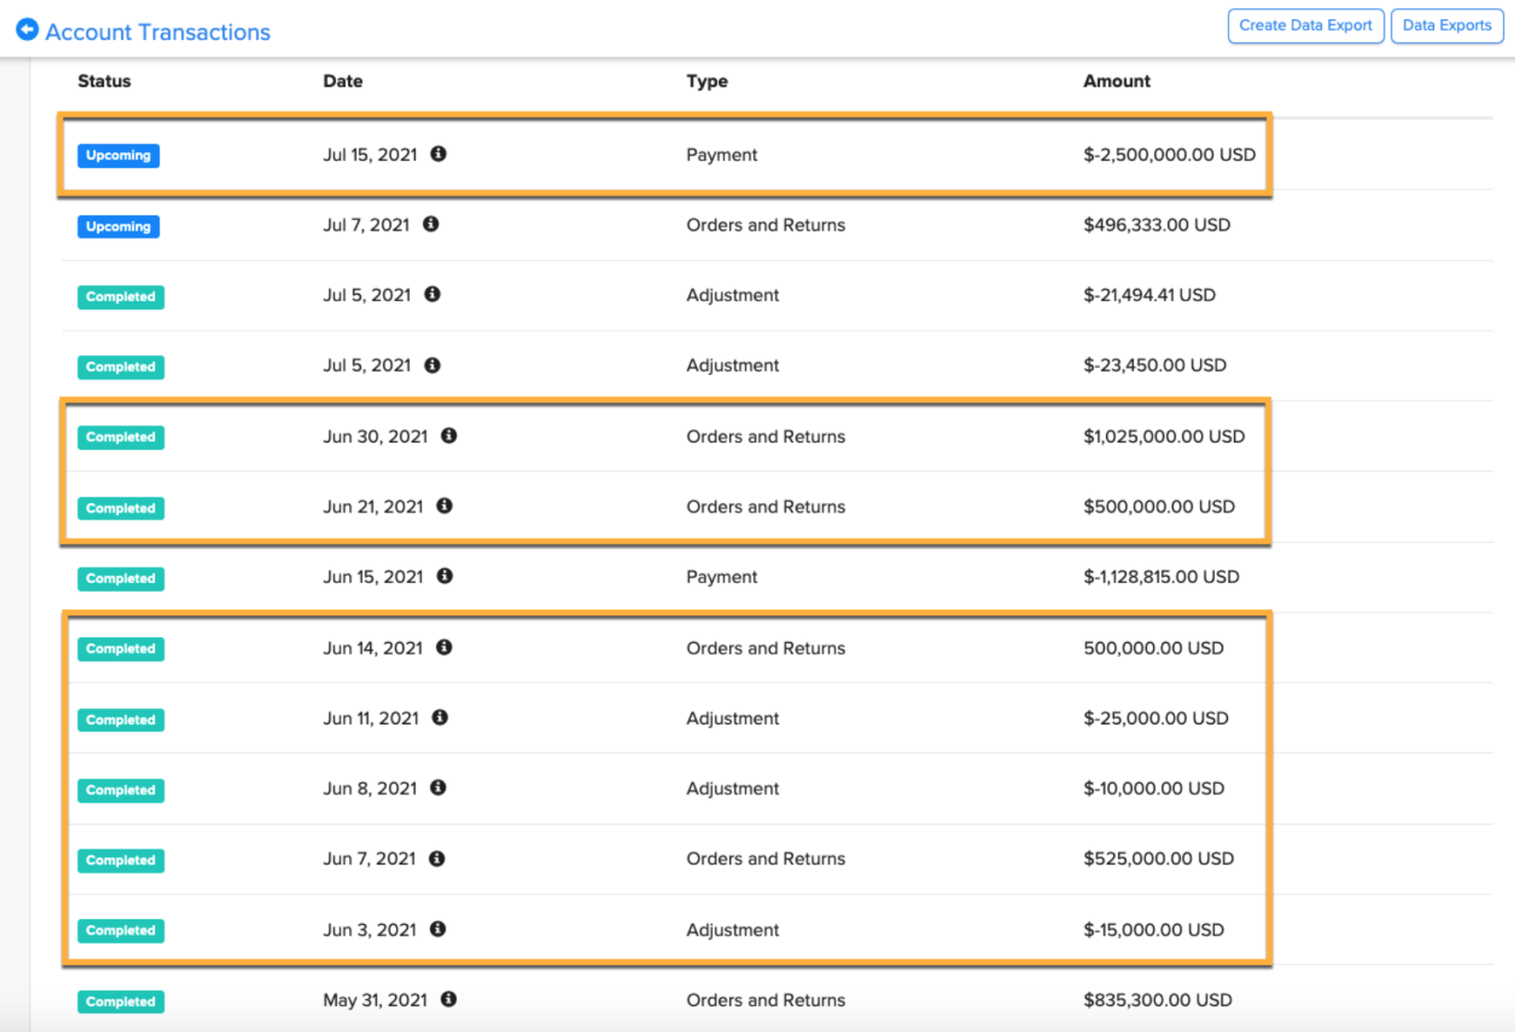This screenshot has height=1032, width=1516.
Task: Click the Status column header
Action: [104, 81]
